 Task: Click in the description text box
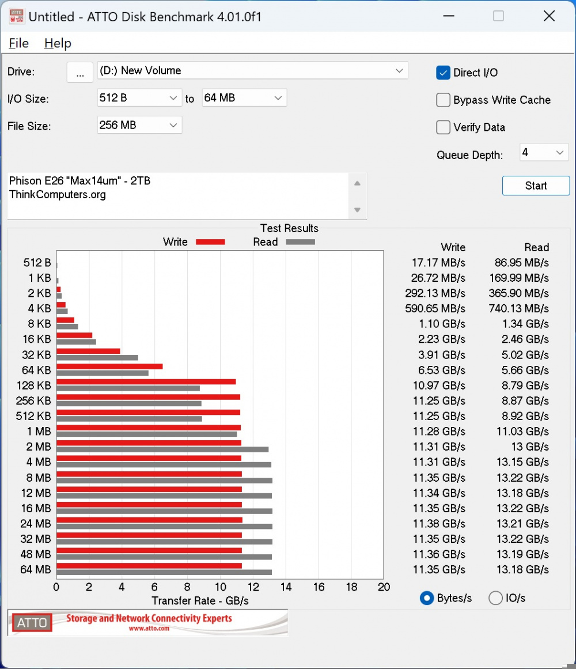pos(178,196)
